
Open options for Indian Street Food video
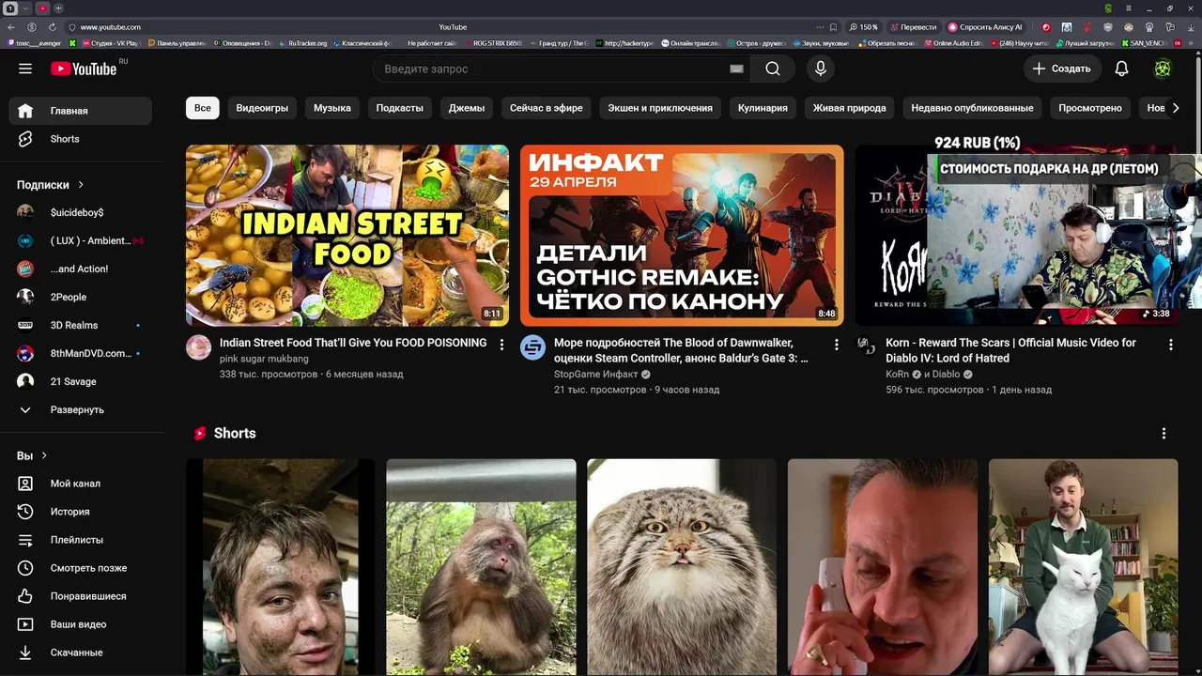(x=501, y=345)
